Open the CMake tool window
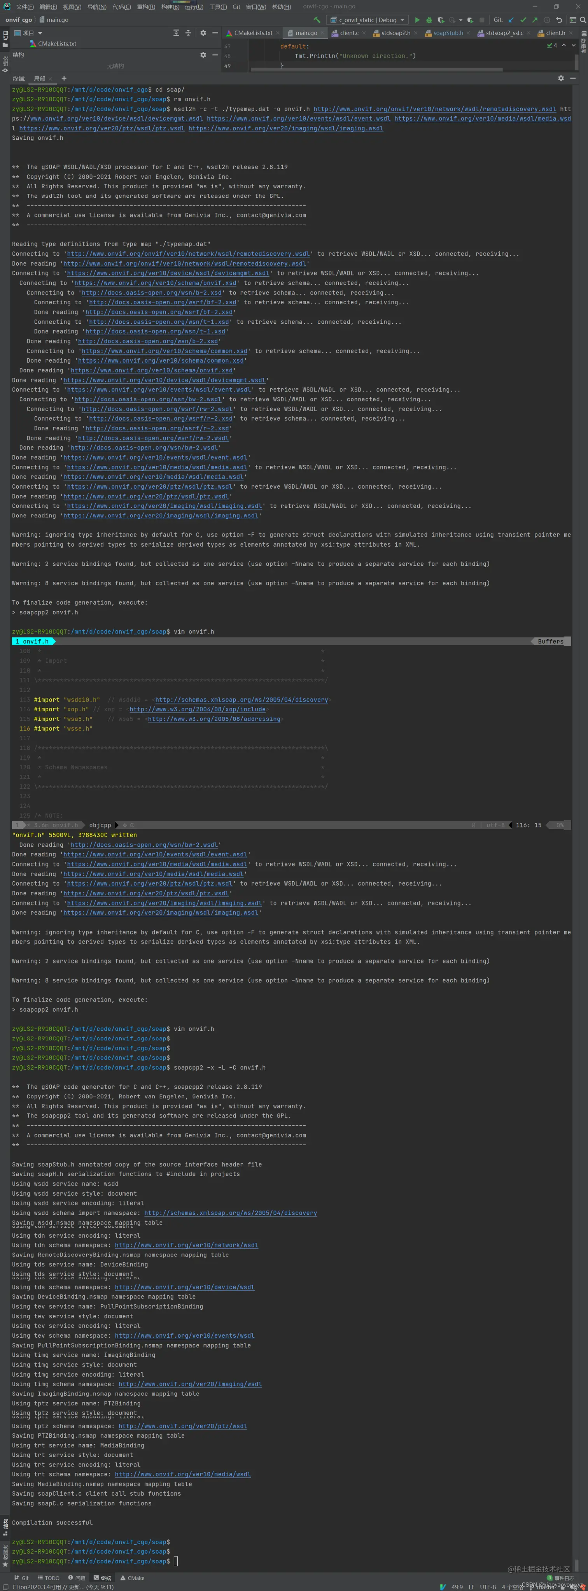Screen dimensions: 588x1591 tap(132, 1578)
